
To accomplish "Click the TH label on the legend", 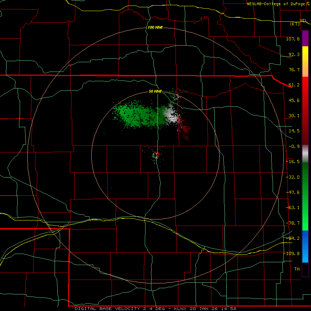I will [x=297, y=269].
